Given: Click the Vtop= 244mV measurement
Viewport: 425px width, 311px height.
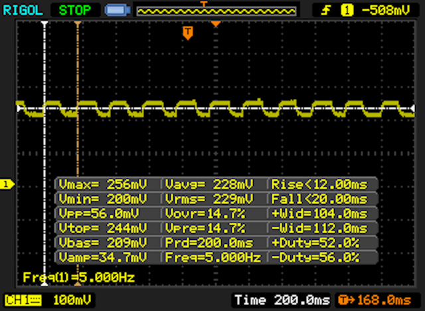Looking at the screenshot, I should click(x=103, y=229).
